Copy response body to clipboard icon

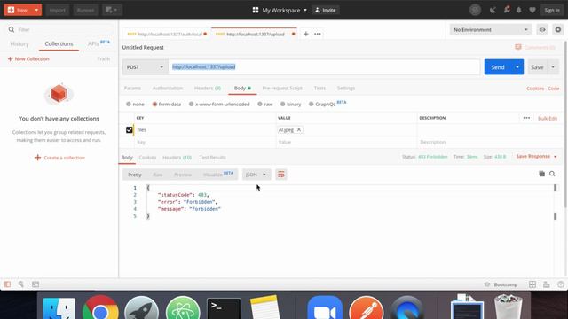pos(541,174)
